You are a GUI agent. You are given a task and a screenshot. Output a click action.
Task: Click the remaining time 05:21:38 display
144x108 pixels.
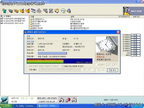click(27, 98)
